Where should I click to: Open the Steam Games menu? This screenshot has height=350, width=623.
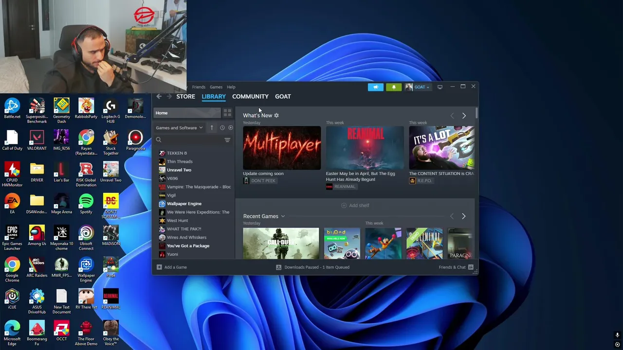[x=216, y=87]
